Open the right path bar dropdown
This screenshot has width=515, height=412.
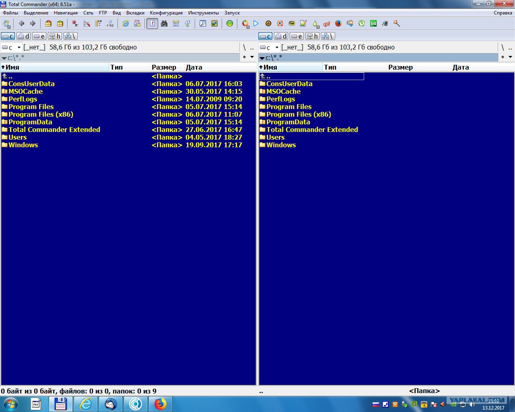pyautogui.click(x=262, y=58)
